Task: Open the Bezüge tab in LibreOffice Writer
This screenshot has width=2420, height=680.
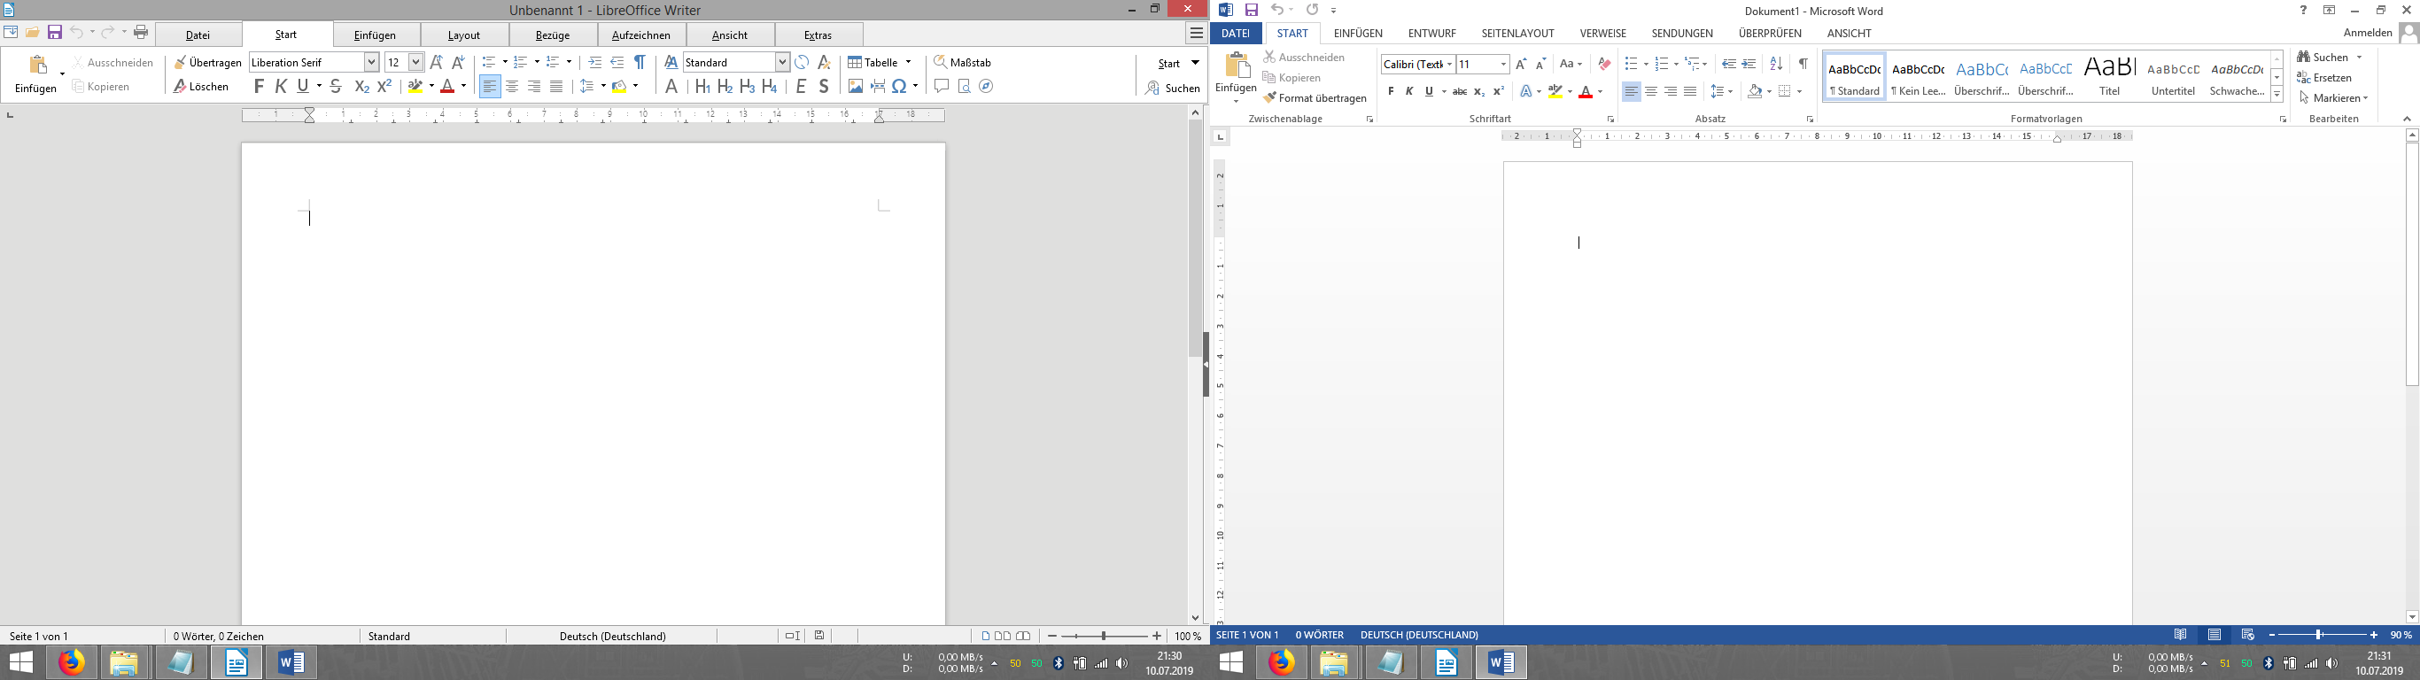Action: 553,35
